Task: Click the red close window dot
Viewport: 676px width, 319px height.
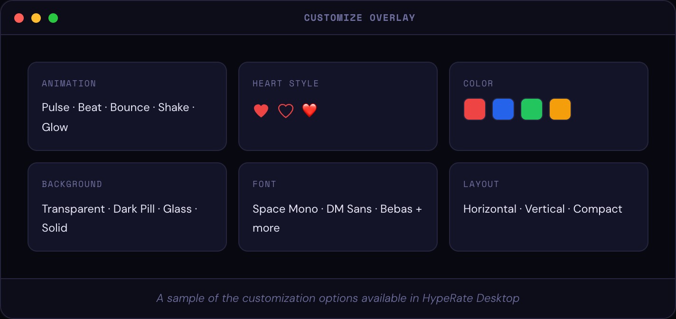Action: pos(19,18)
